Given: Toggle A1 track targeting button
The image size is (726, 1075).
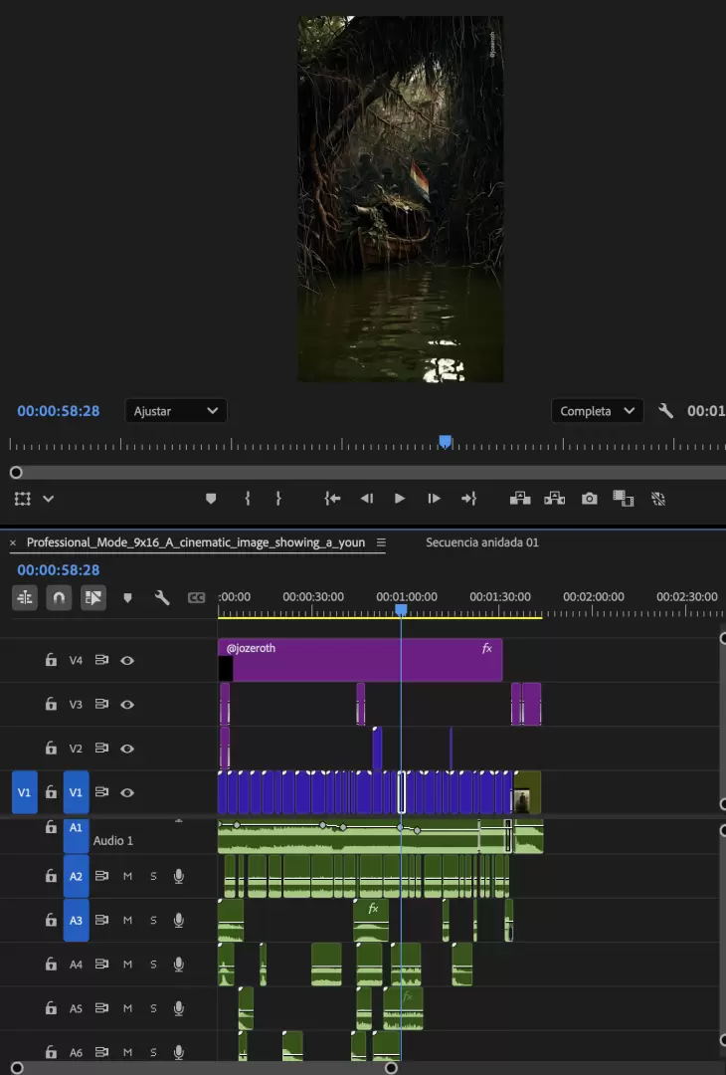Looking at the screenshot, I should (x=76, y=836).
